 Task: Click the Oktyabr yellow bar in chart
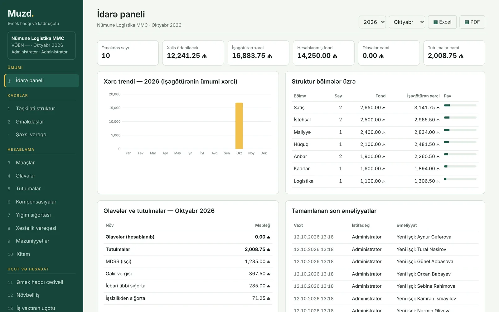click(239, 126)
